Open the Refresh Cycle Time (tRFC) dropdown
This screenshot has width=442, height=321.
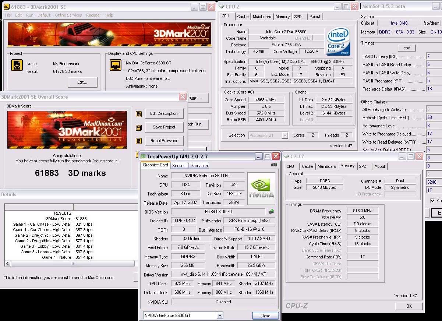434,117
